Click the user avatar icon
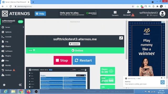 pos(162,14)
